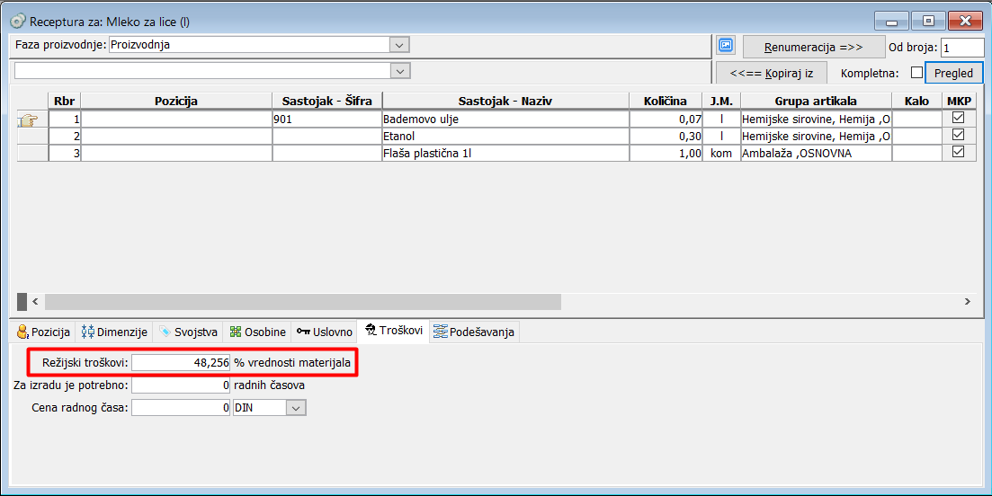Click the row selector beside row 2
The image size is (992, 496).
(32, 136)
